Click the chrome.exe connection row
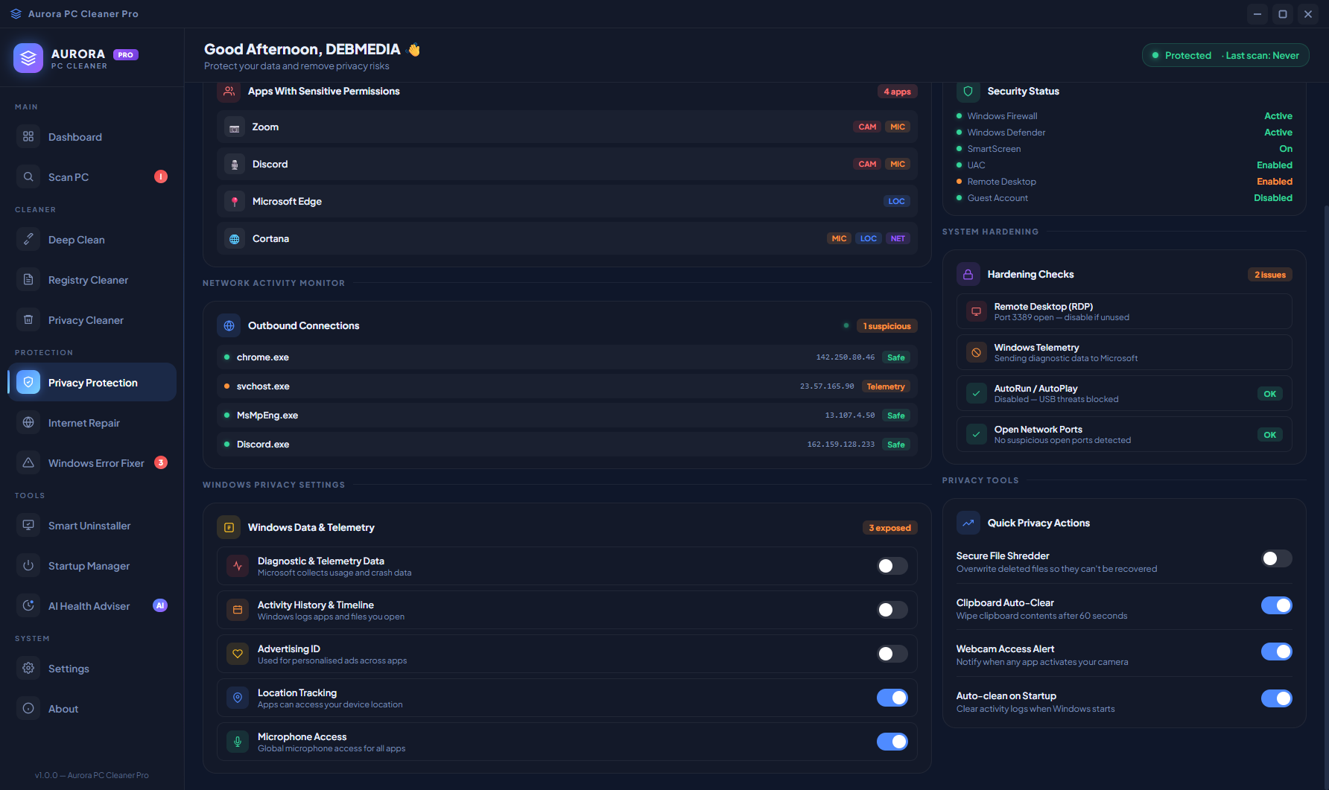Image resolution: width=1329 pixels, height=790 pixels. (567, 357)
